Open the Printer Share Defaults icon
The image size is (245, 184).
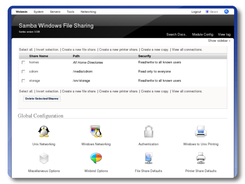(x=201, y=158)
